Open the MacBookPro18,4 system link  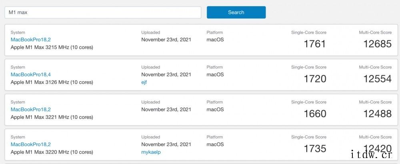click(31, 74)
